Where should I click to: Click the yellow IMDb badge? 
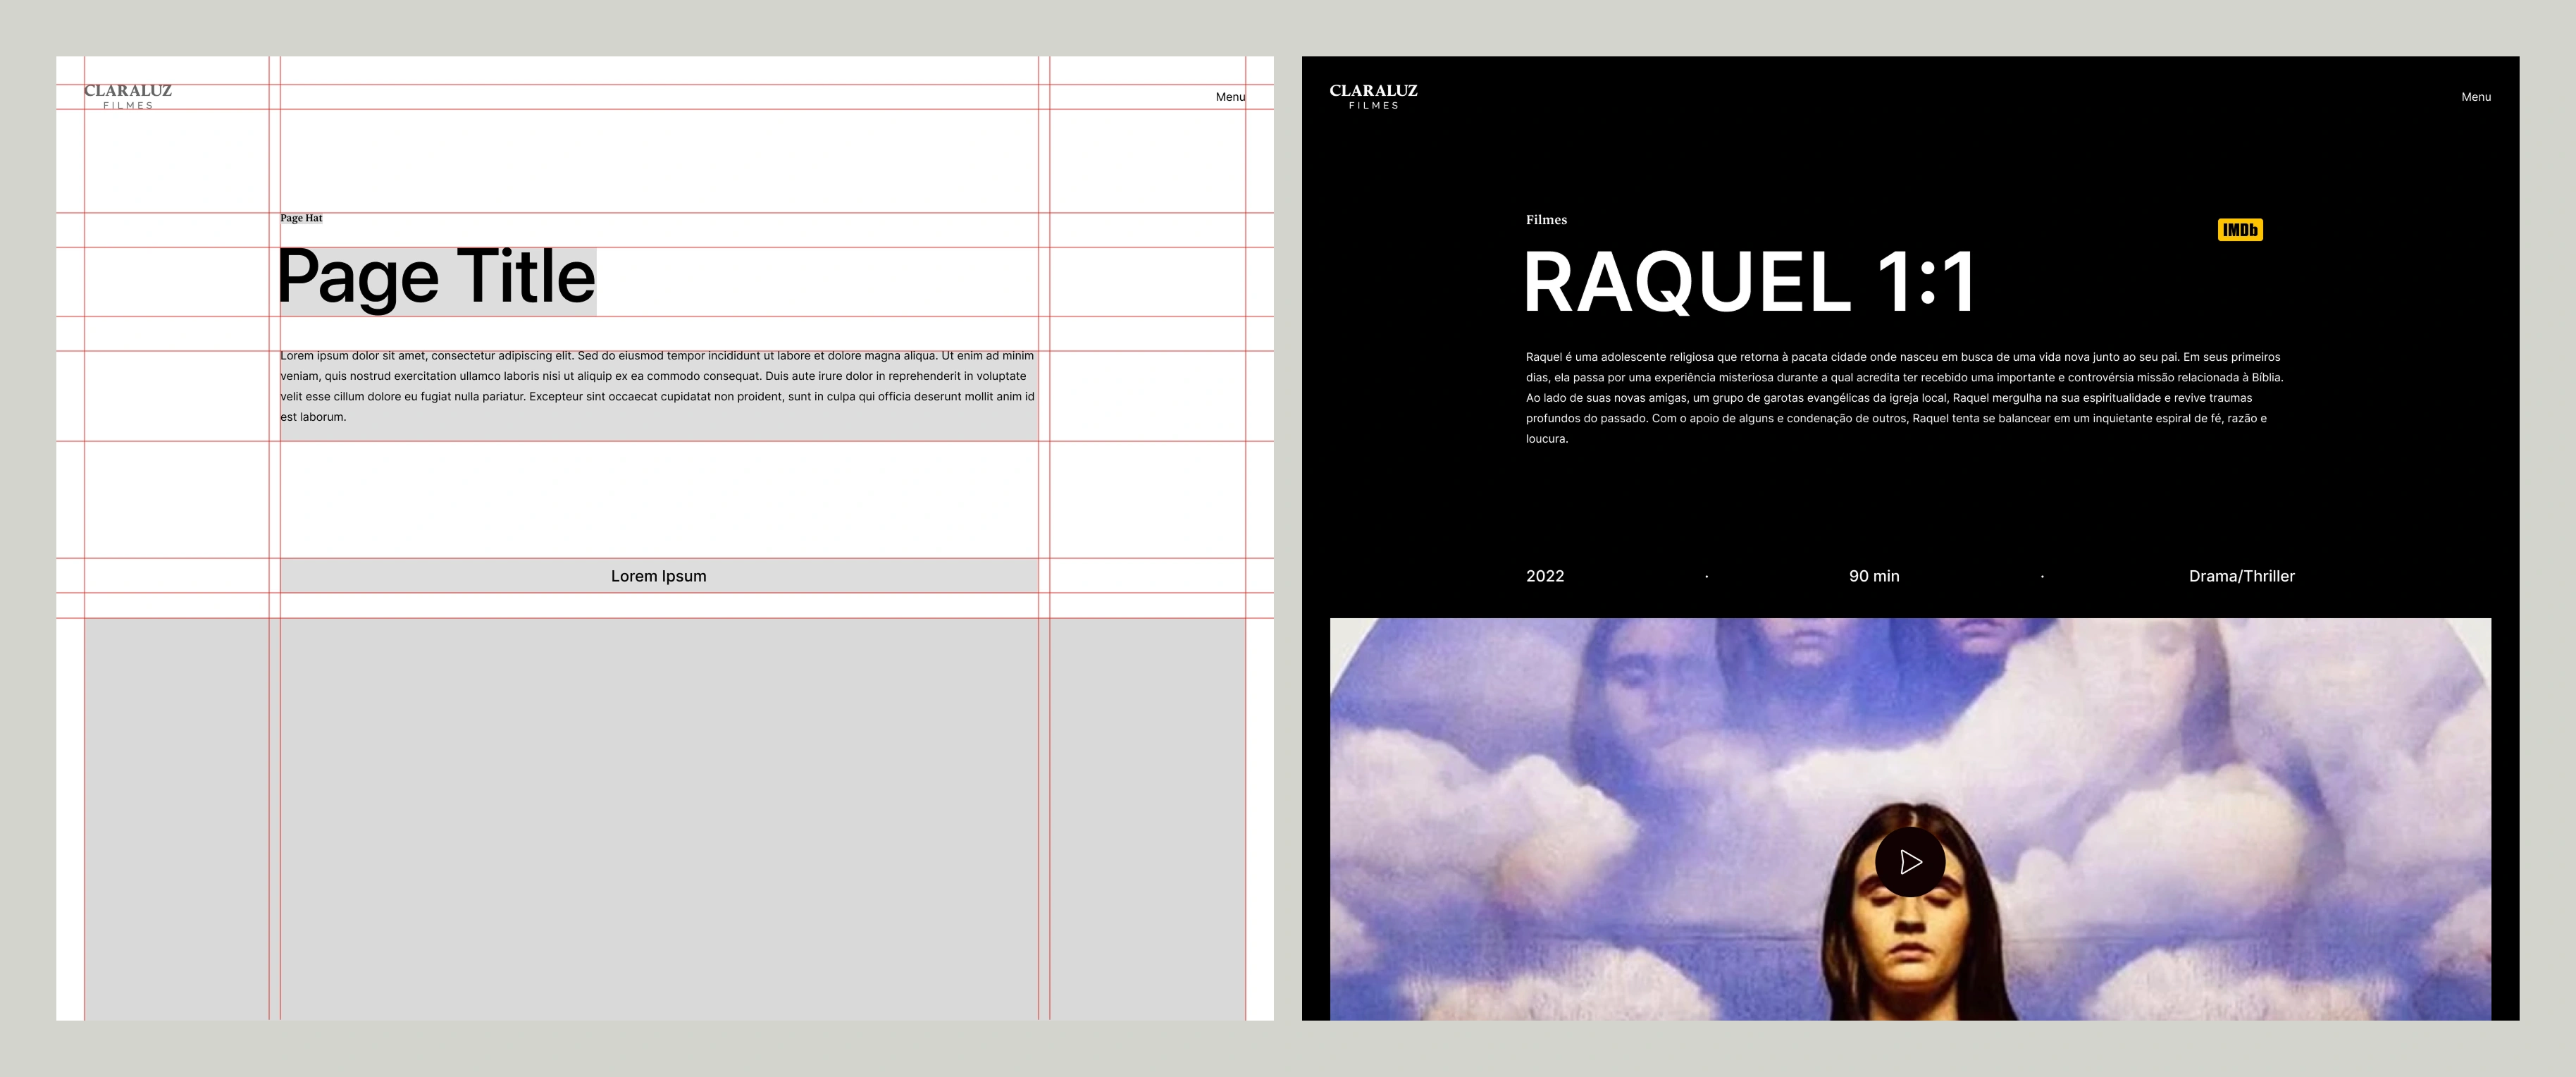coord(2240,230)
